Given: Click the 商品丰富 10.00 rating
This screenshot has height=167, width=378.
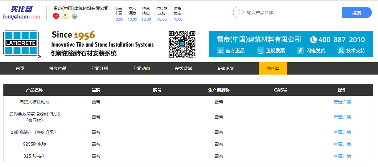Looking at the screenshot, I should coord(118,14).
